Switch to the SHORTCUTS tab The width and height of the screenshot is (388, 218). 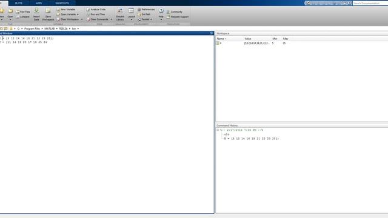(x=62, y=3)
